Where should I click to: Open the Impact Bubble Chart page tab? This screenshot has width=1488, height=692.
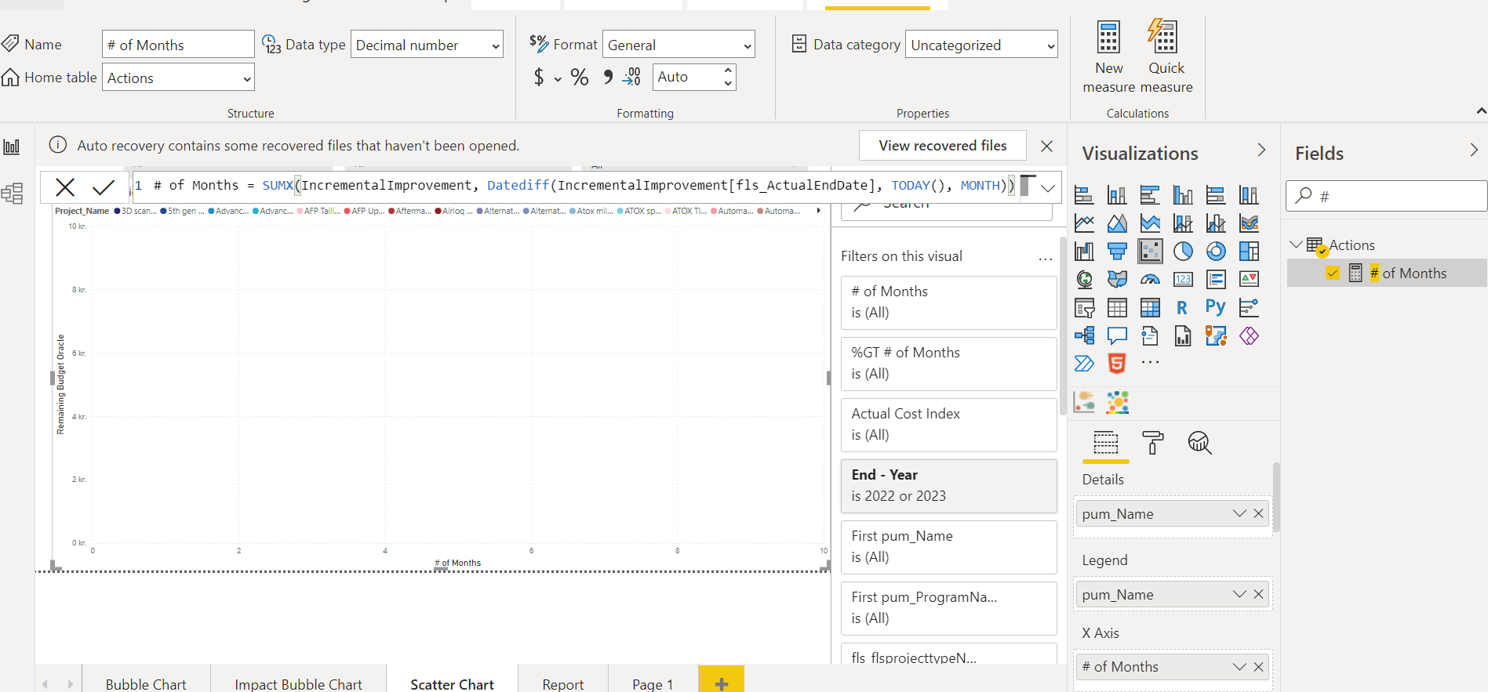pyautogui.click(x=298, y=684)
